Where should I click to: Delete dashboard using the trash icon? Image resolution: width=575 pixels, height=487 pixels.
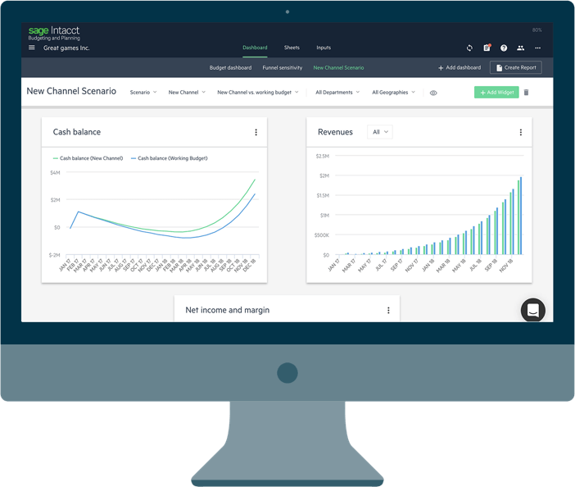click(x=526, y=93)
